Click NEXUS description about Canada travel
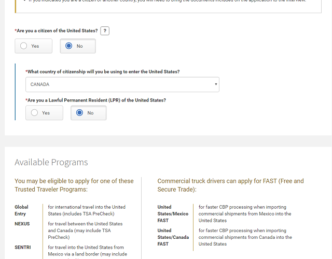 pyautogui.click(x=85, y=231)
